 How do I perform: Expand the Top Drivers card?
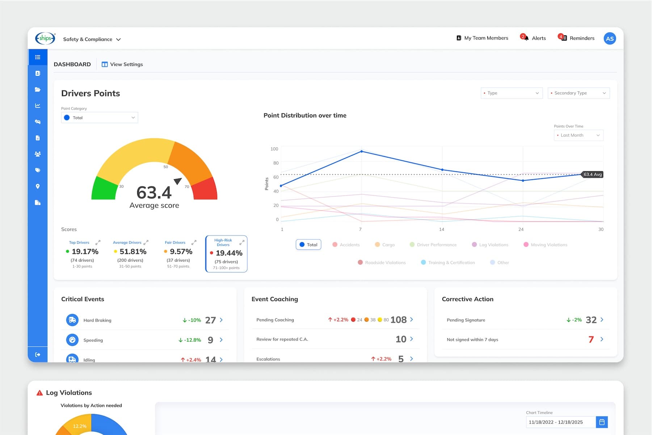tap(98, 242)
